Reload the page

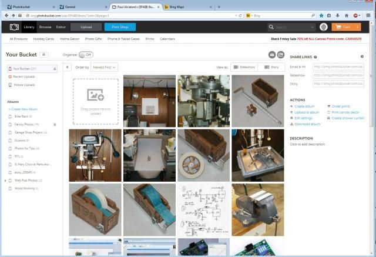coord(240,16)
